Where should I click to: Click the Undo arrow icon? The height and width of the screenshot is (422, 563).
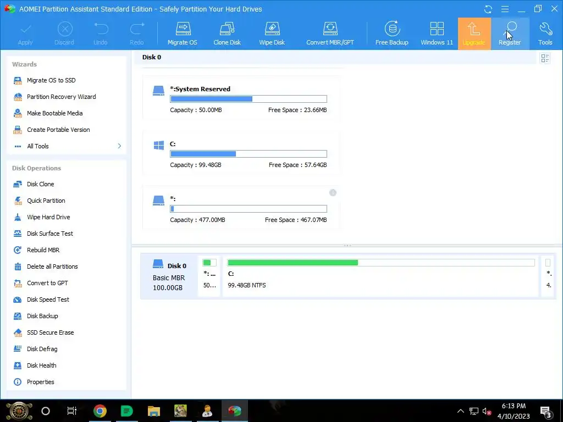(101, 29)
